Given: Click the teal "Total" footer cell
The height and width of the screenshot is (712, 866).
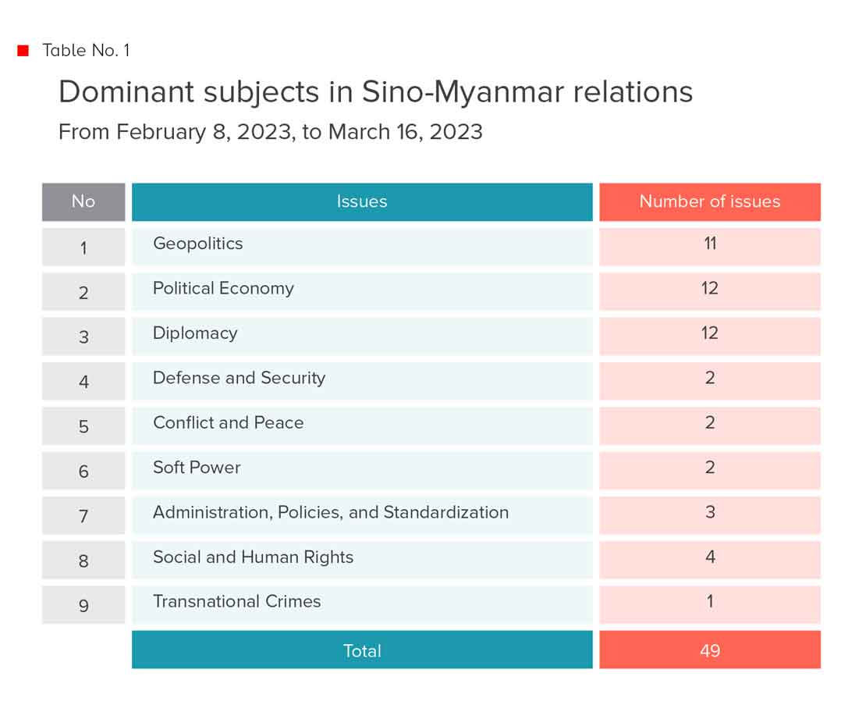Looking at the screenshot, I should (362, 650).
